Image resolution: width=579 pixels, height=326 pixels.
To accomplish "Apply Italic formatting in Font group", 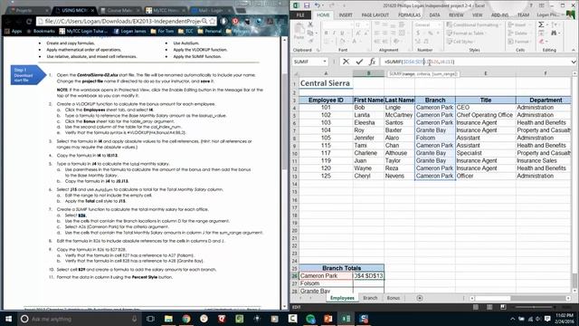I will (334, 33).
